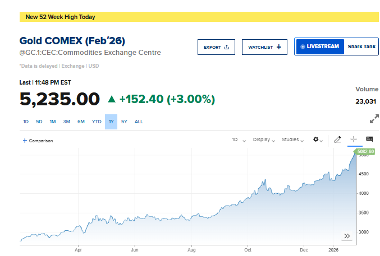The image size is (380, 256).
Task: Add Gold COMEX to Watchlist
Action: (264, 47)
